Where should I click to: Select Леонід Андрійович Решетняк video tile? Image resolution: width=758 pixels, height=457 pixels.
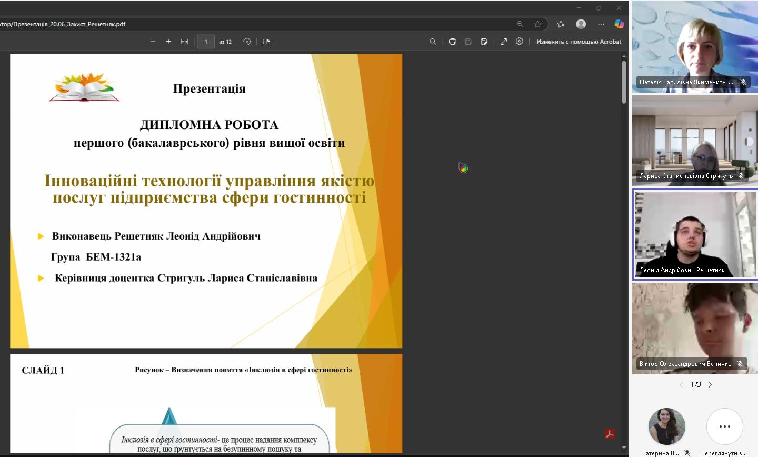click(694, 234)
